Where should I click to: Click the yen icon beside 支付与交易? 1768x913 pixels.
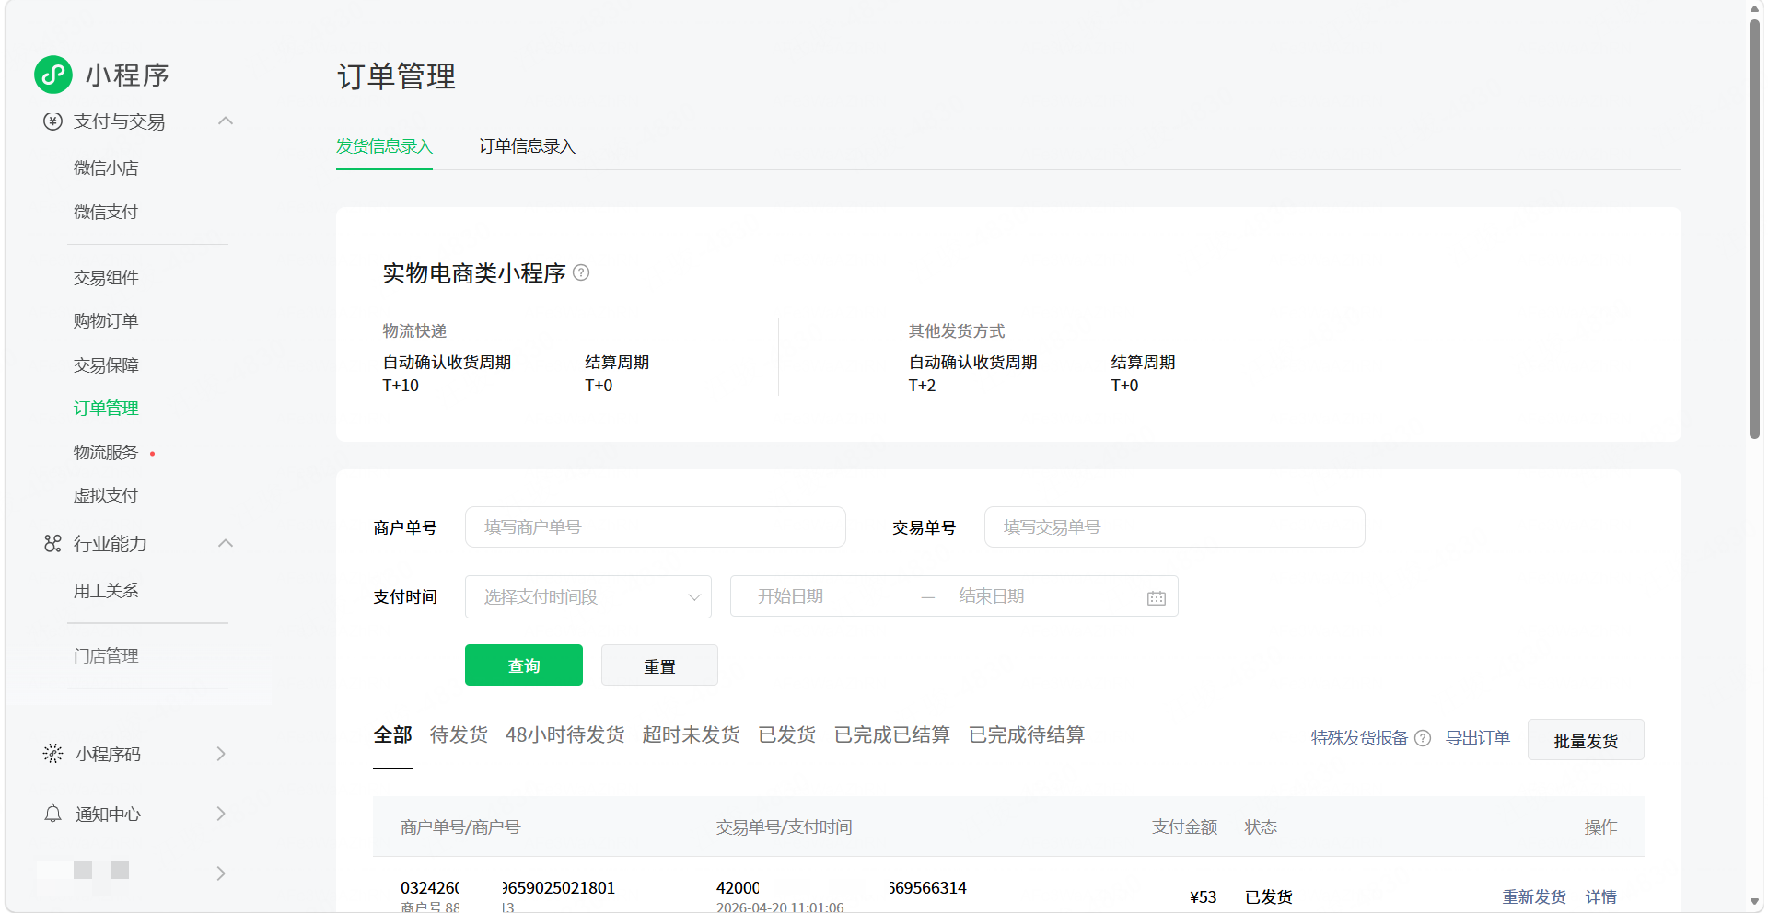point(52,121)
